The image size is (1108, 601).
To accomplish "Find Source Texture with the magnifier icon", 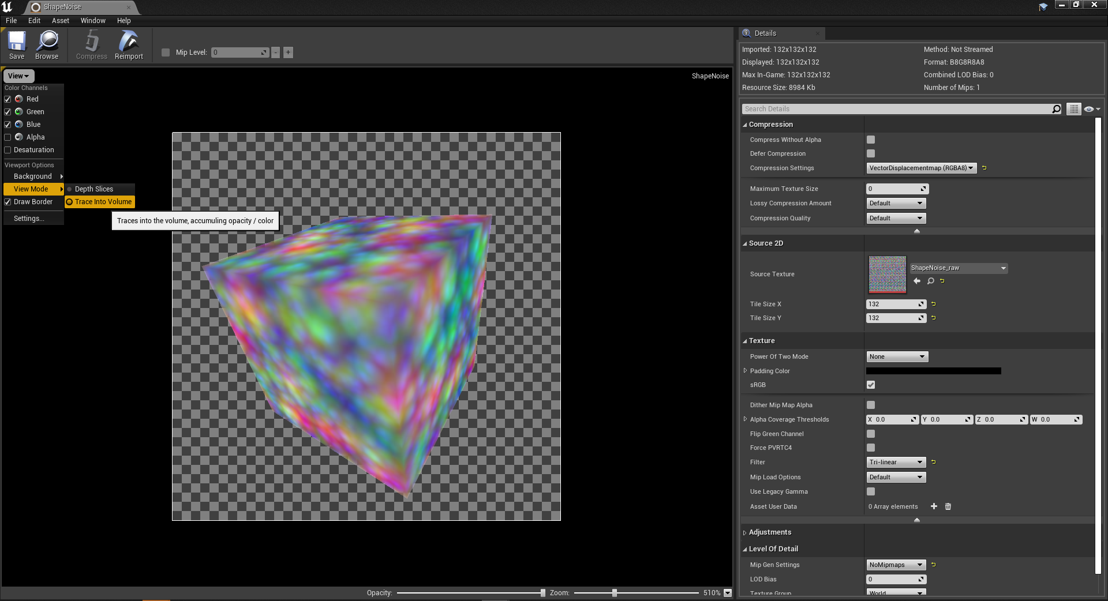I will pyautogui.click(x=930, y=281).
